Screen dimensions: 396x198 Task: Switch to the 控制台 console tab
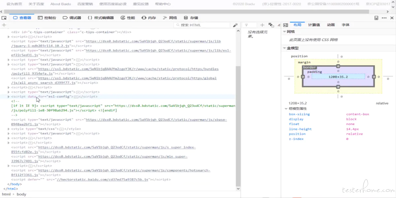click(x=47, y=18)
